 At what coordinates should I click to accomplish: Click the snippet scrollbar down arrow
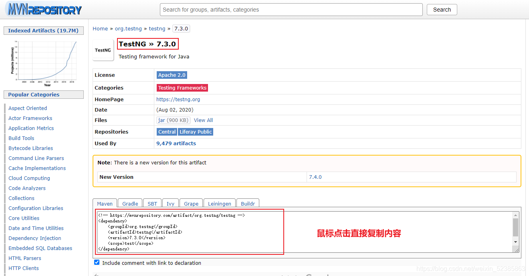[516, 242]
